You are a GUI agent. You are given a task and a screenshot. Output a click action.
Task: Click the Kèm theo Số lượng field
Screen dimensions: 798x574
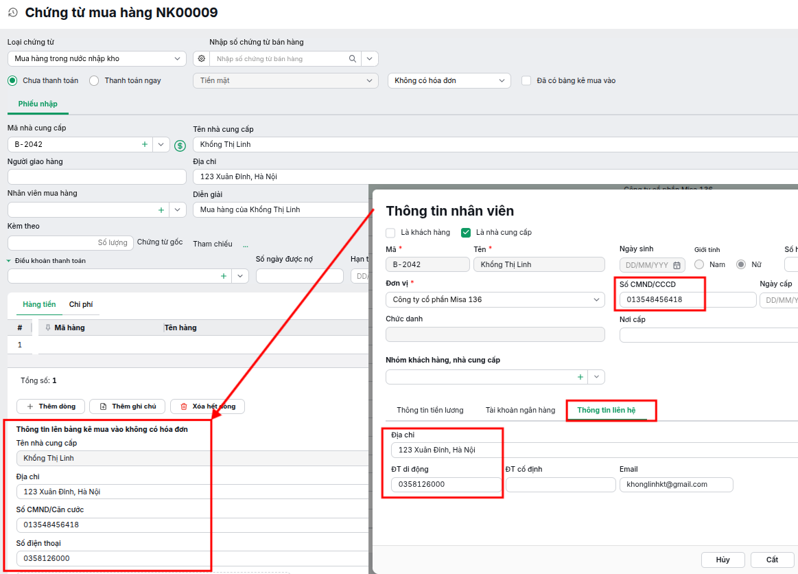[x=70, y=242]
